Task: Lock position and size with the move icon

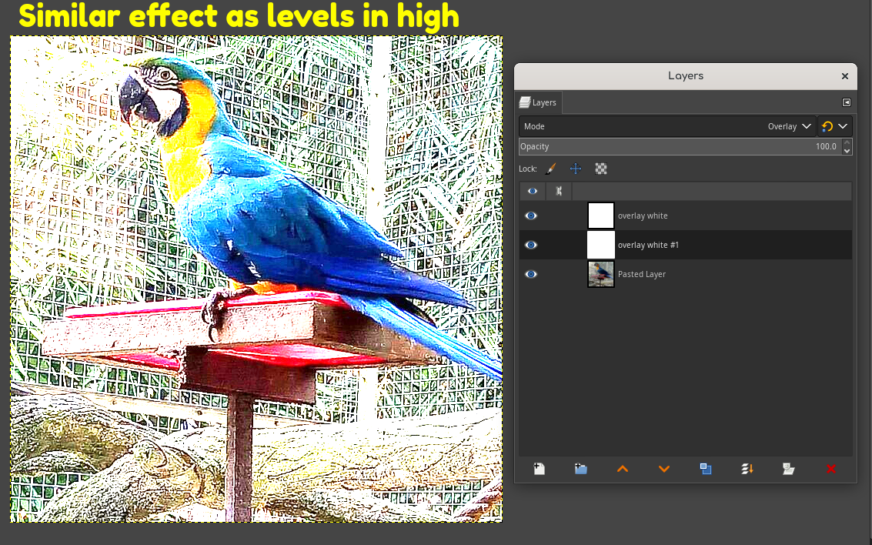Action: point(576,169)
